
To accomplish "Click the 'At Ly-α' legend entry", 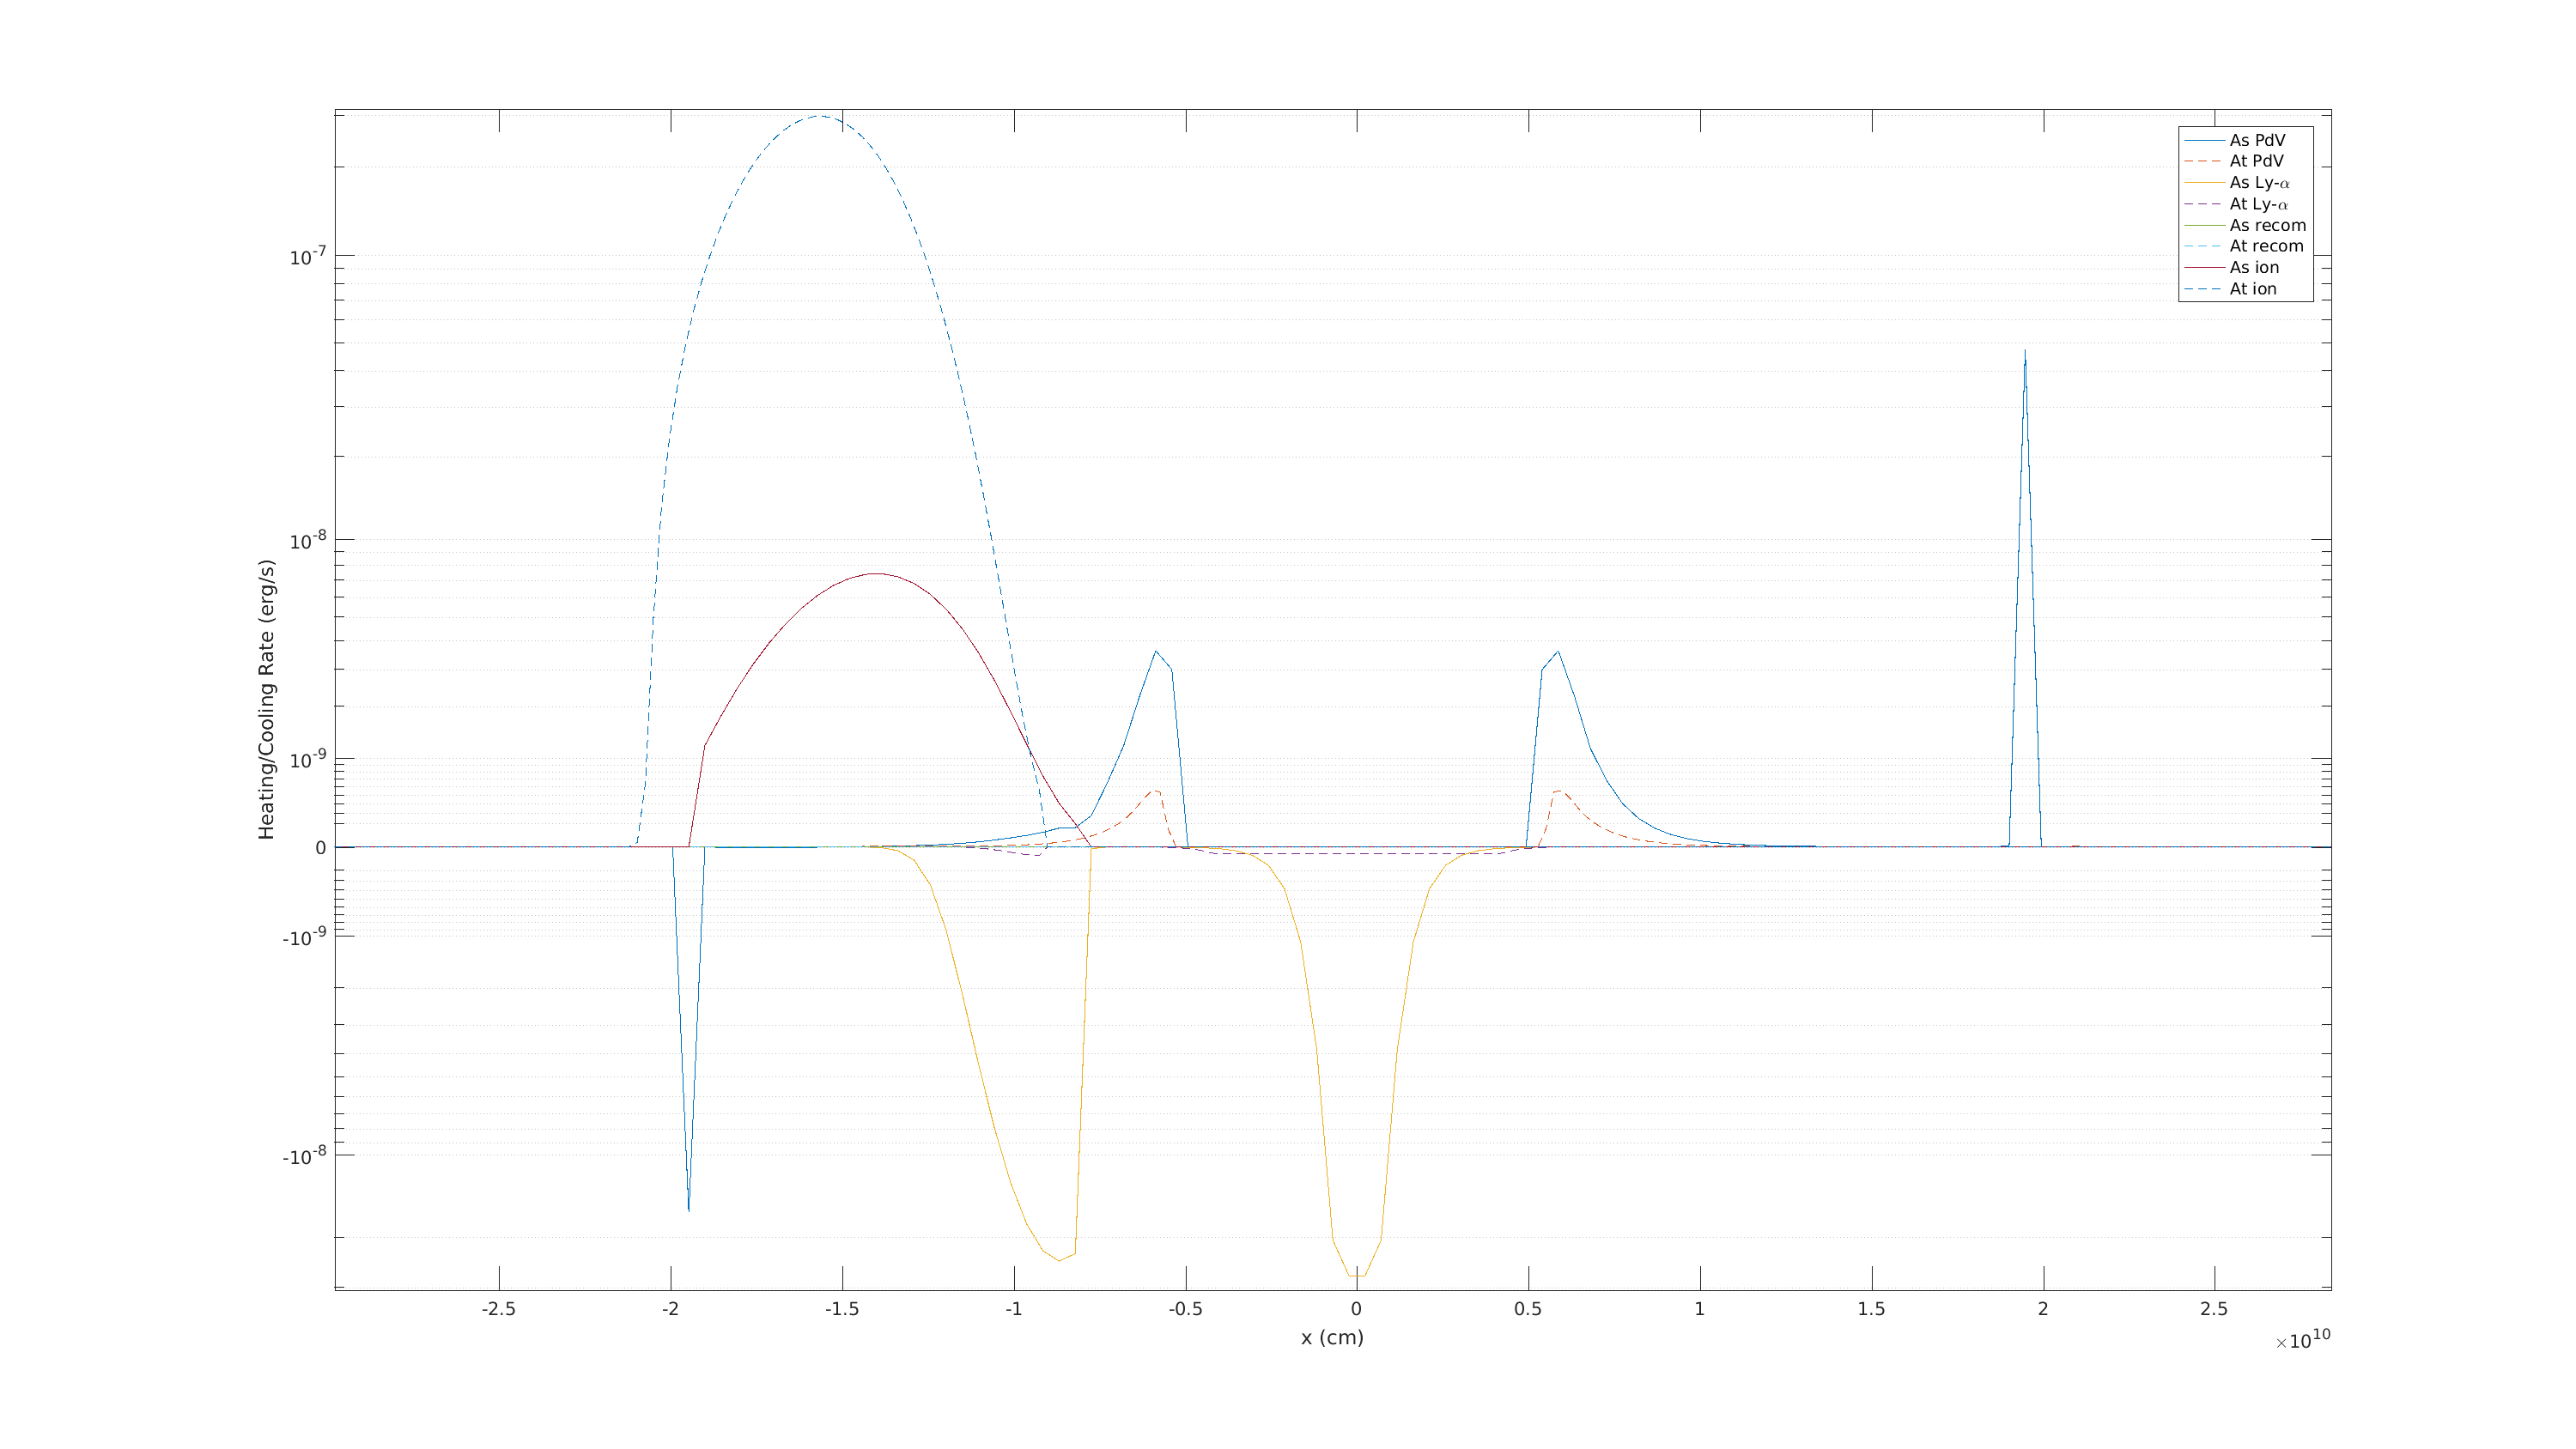I will coord(2246,204).
